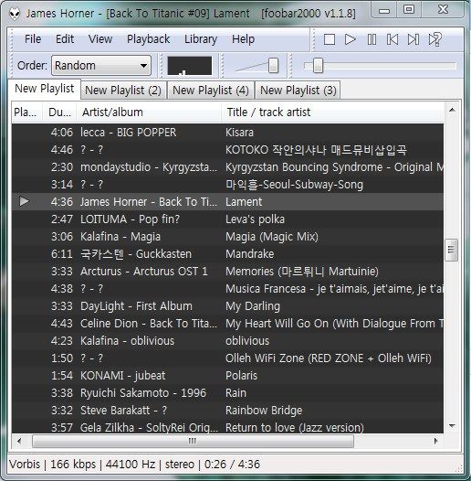Click the vertical scrollbar thumb

(x=452, y=250)
